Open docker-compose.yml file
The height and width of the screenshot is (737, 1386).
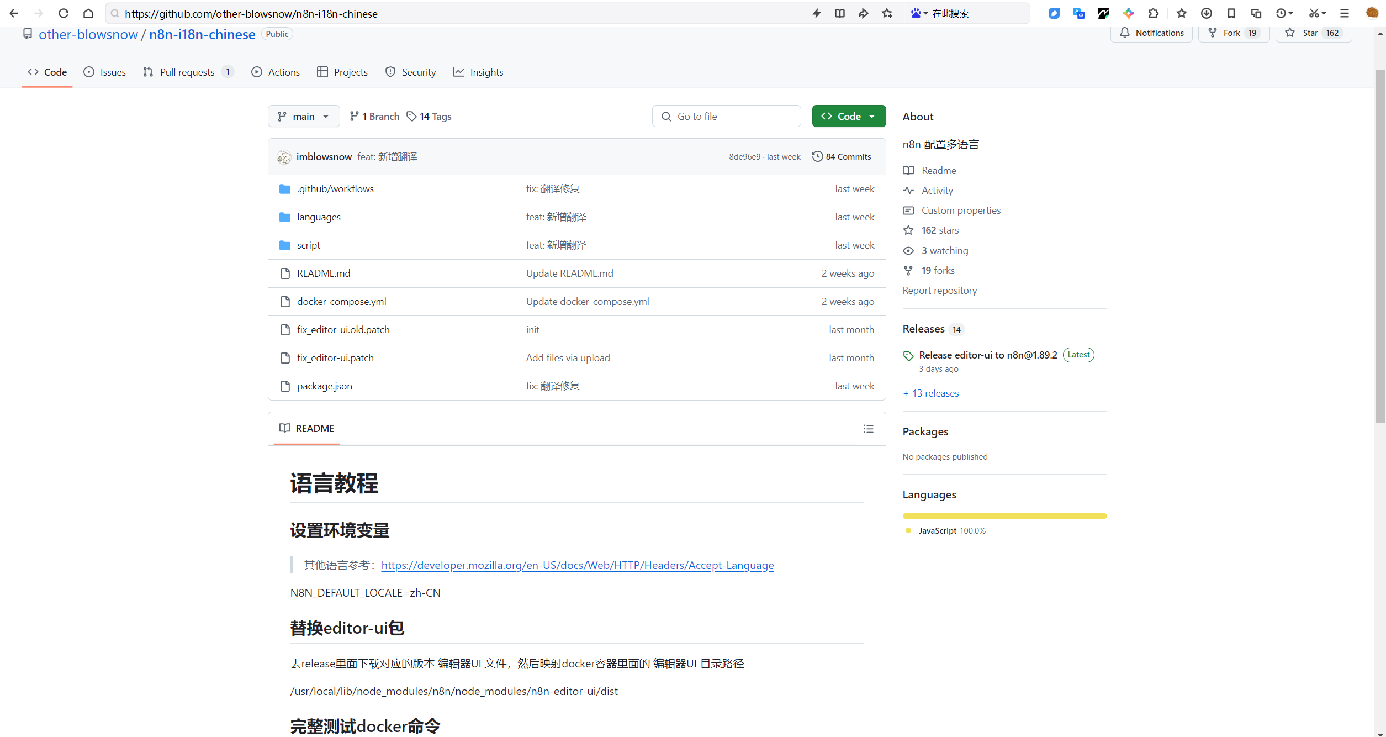[341, 302]
